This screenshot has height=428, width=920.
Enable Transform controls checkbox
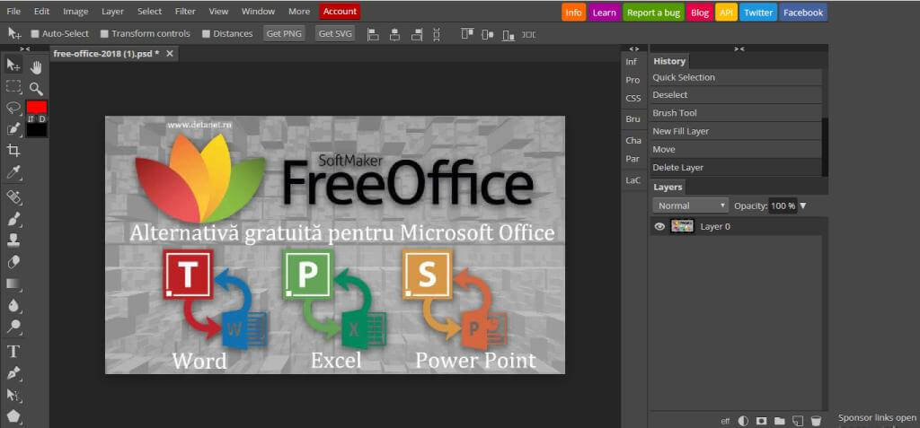tap(104, 34)
